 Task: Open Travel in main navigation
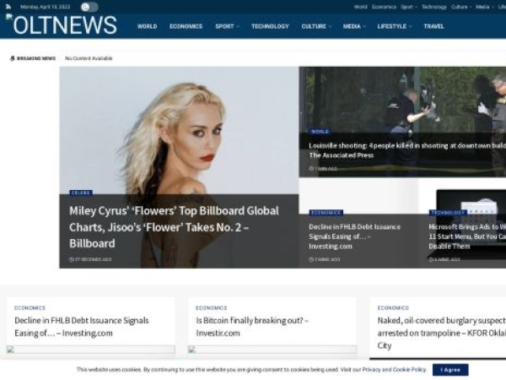coord(433,26)
